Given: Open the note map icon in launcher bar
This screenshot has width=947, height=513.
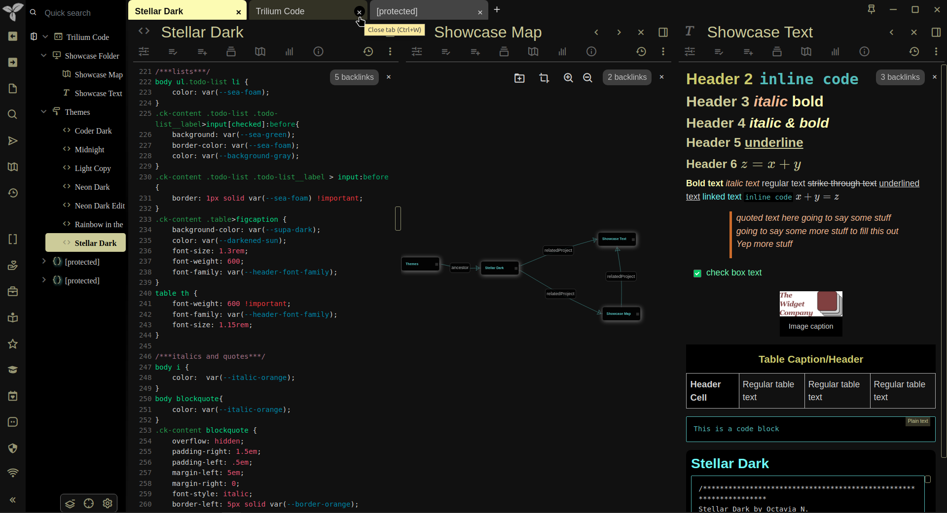Looking at the screenshot, I should (13, 167).
